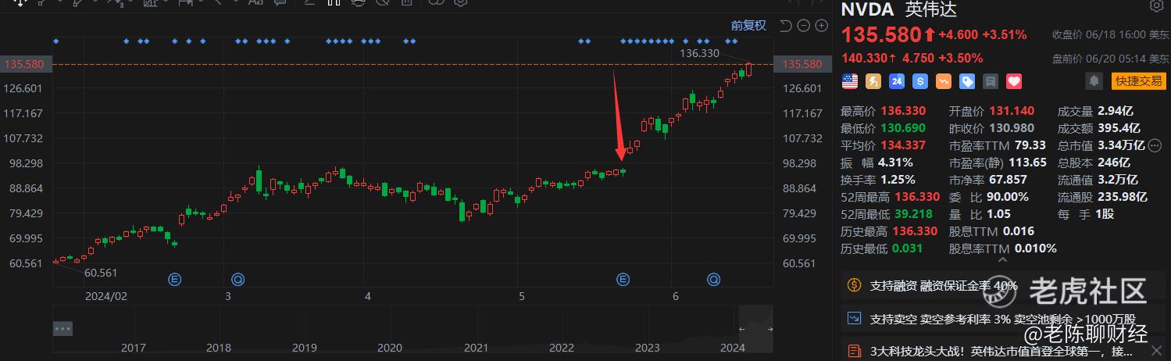Click the orange short-selling chart icon
The image size is (1171, 361).
pos(944,80)
